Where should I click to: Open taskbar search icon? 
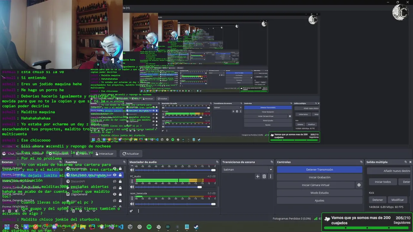pyautogui.click(x=16, y=227)
